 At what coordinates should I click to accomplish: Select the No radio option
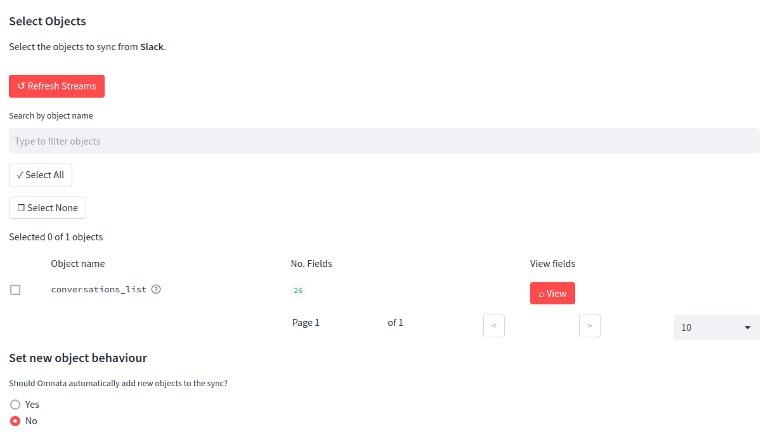[x=16, y=421]
